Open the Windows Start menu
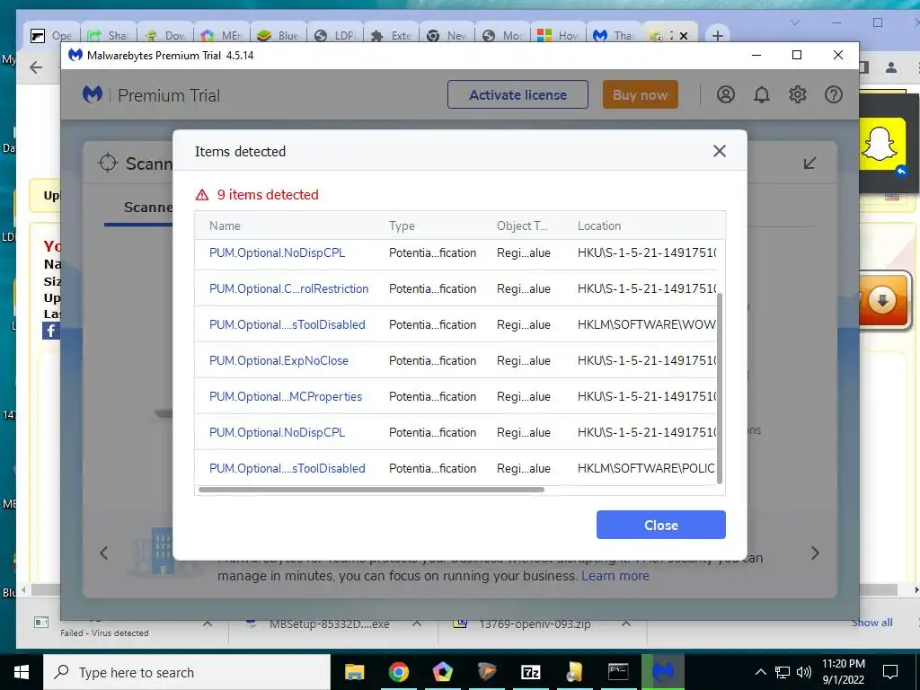The image size is (920, 690). (x=22, y=672)
